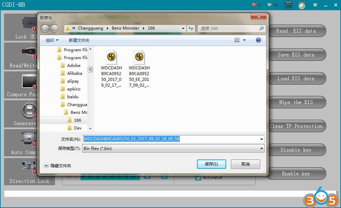Click the 保存(S) save button
Image resolution: width=341 pixels, height=208 pixels.
pyautogui.click(x=211, y=164)
